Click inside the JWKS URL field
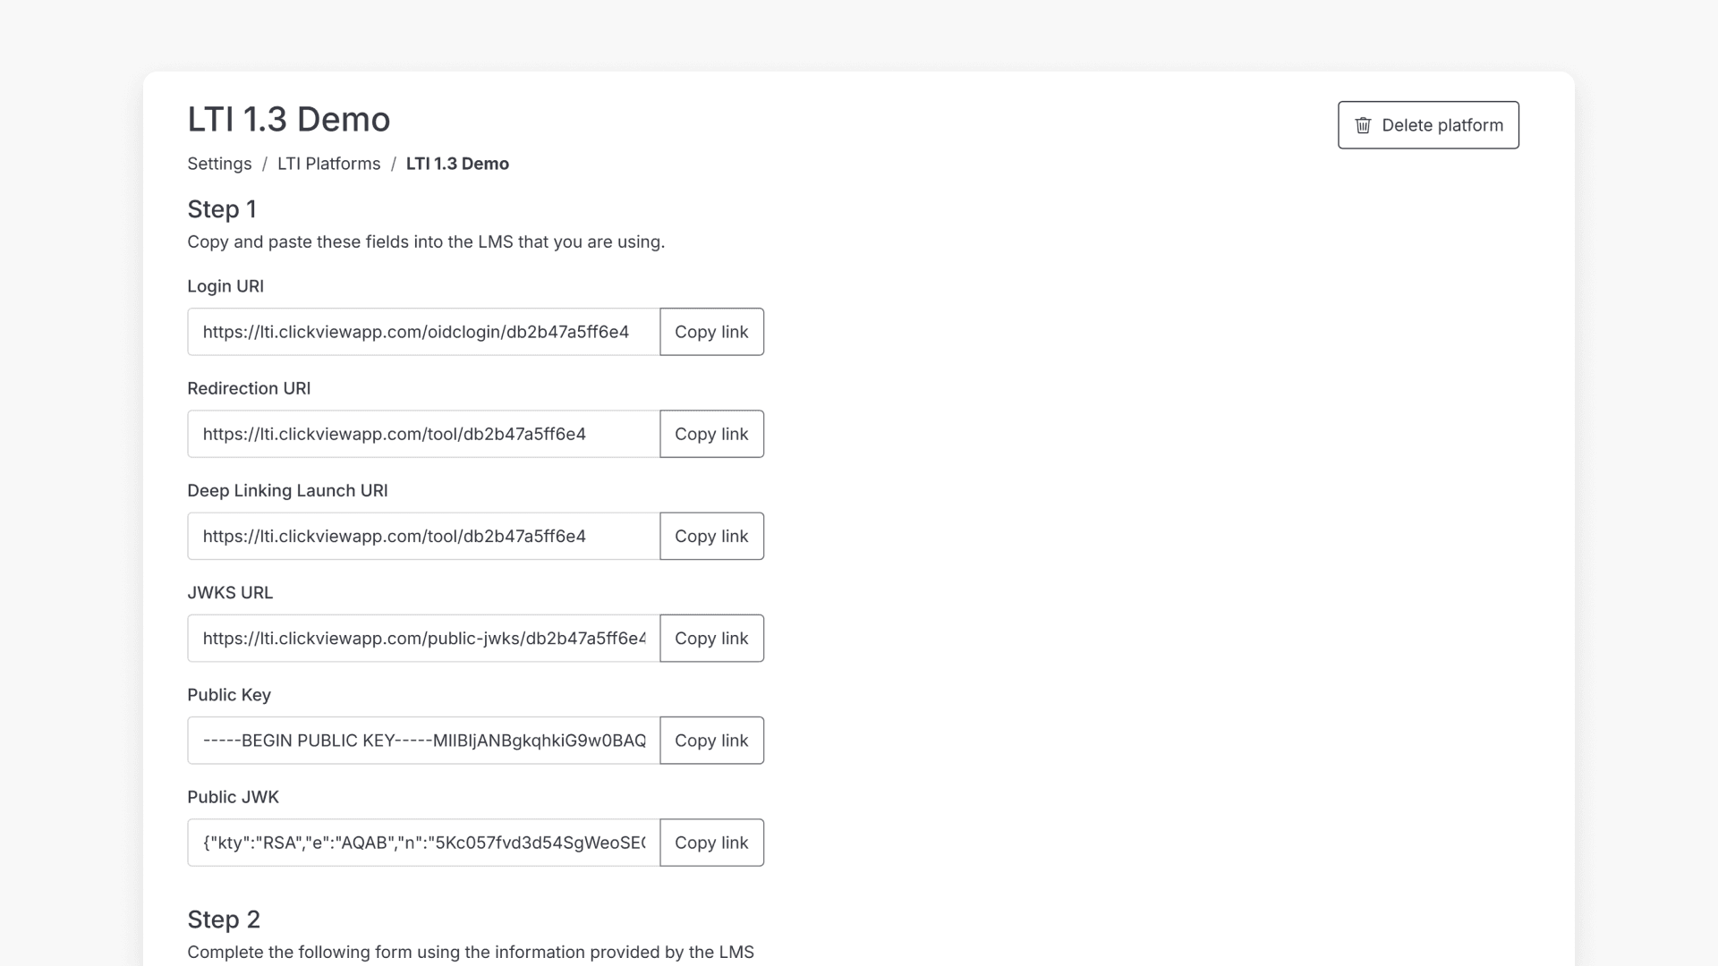Viewport: 1718px width, 966px height. (423, 638)
